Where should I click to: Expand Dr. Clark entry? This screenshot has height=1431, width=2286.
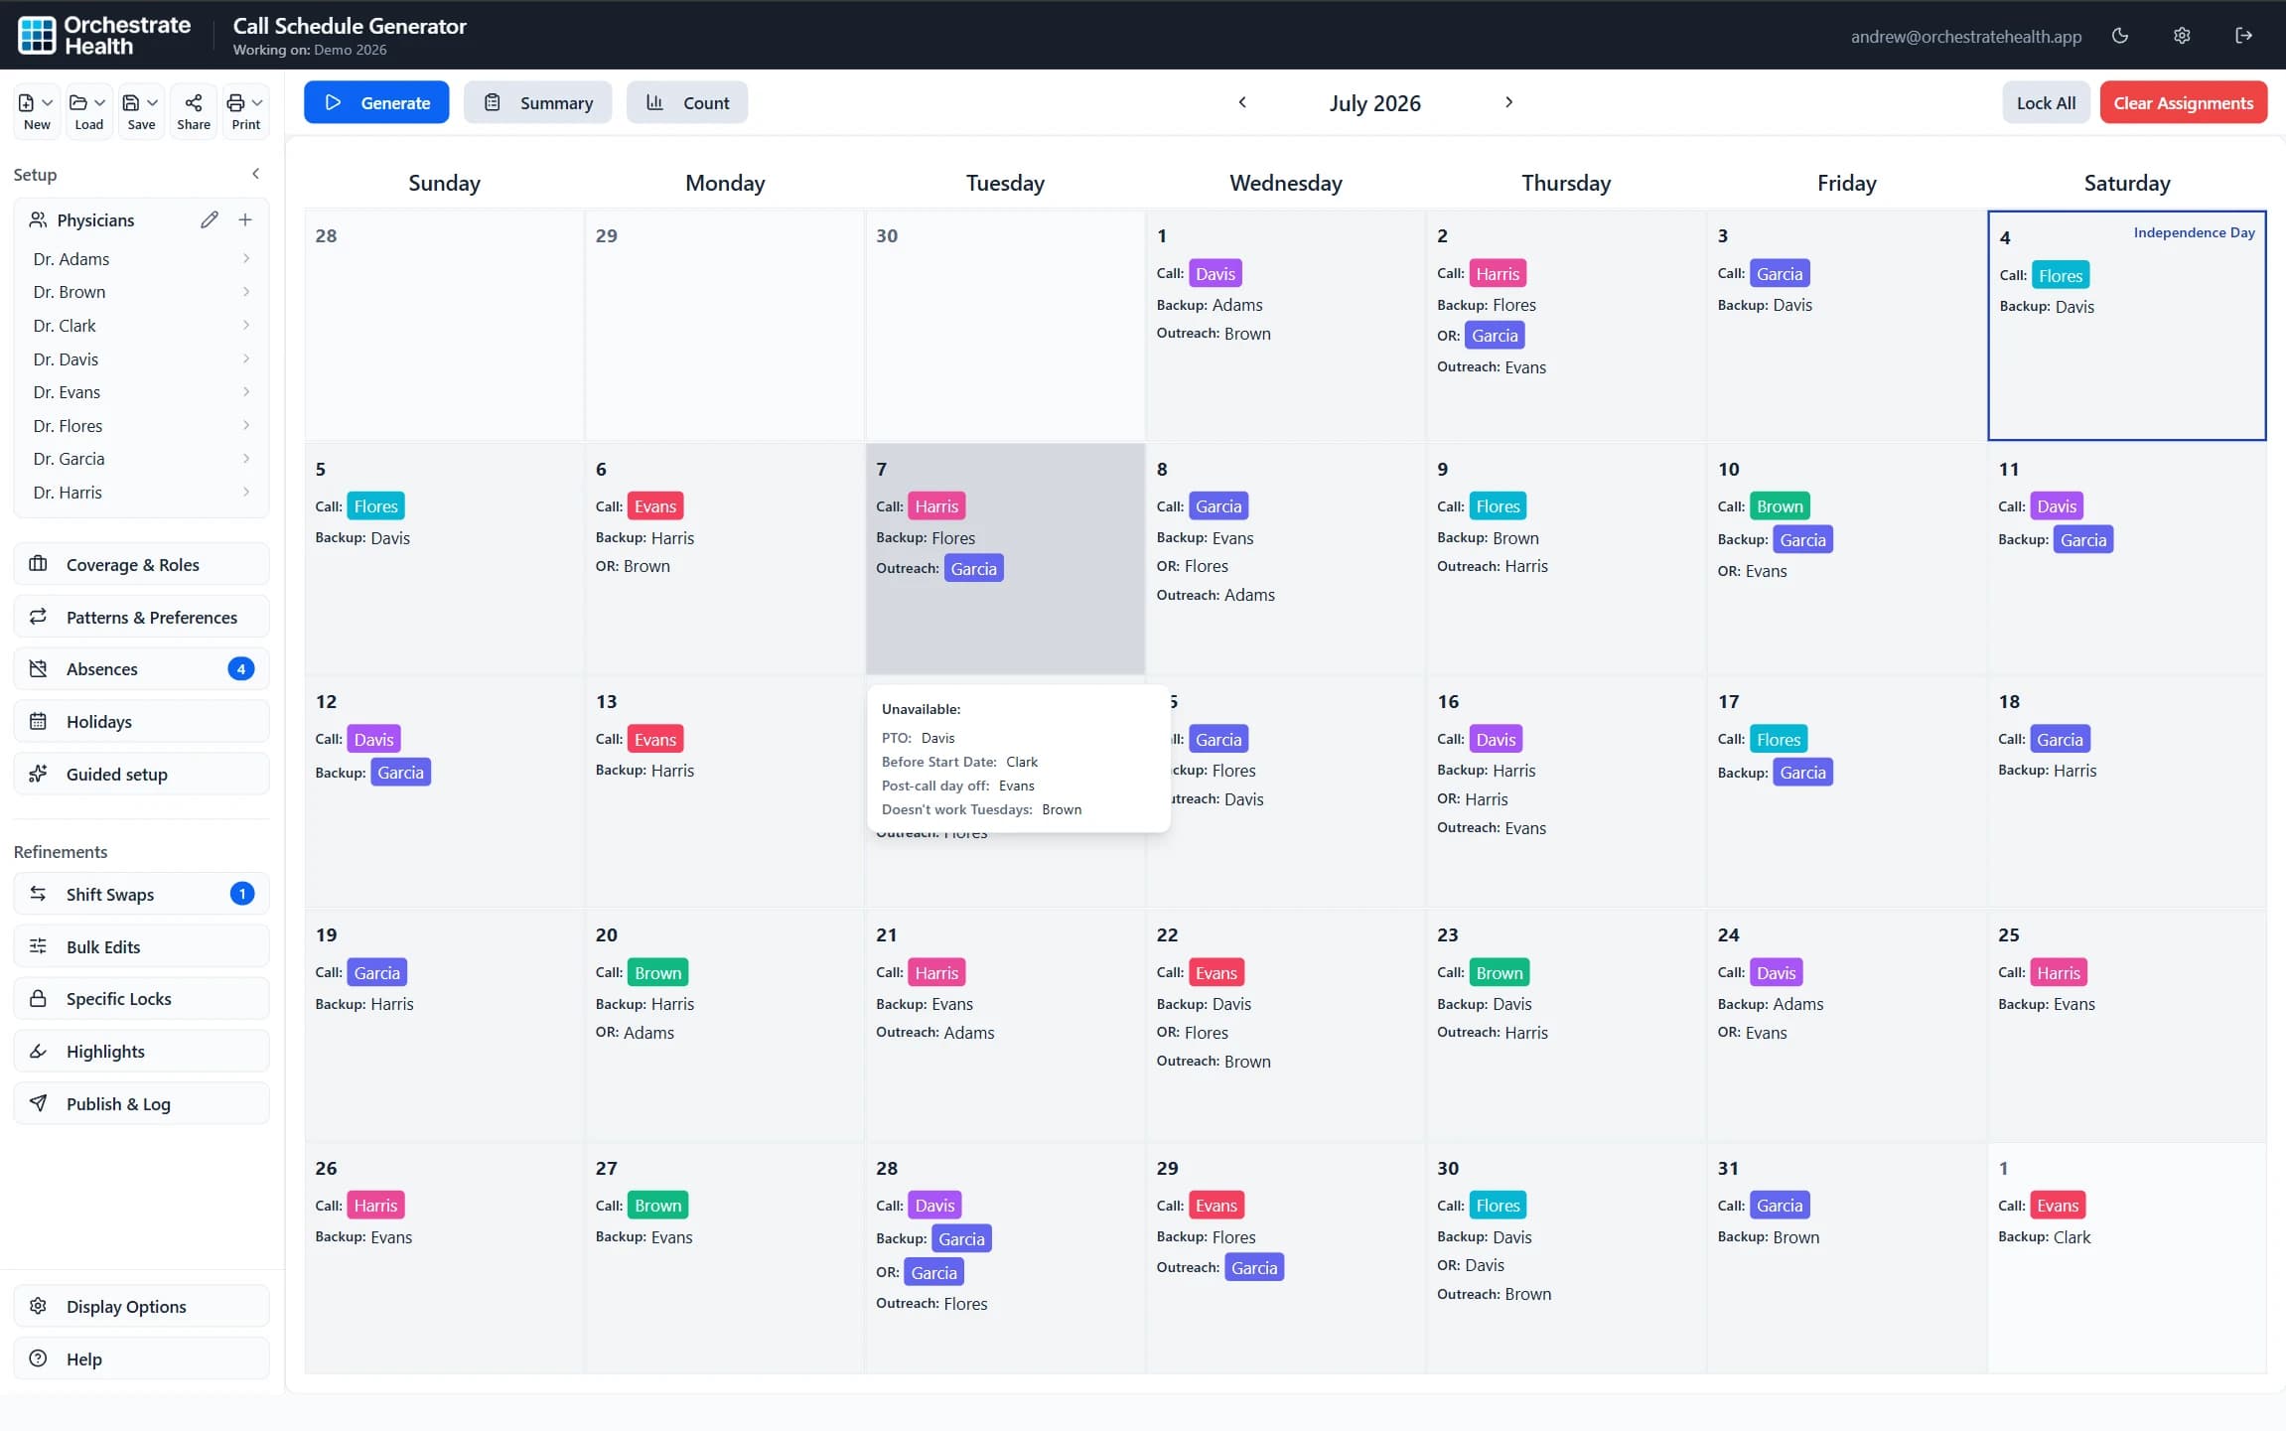point(141,326)
